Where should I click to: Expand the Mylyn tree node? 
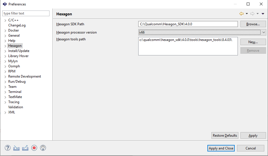coord(5,61)
